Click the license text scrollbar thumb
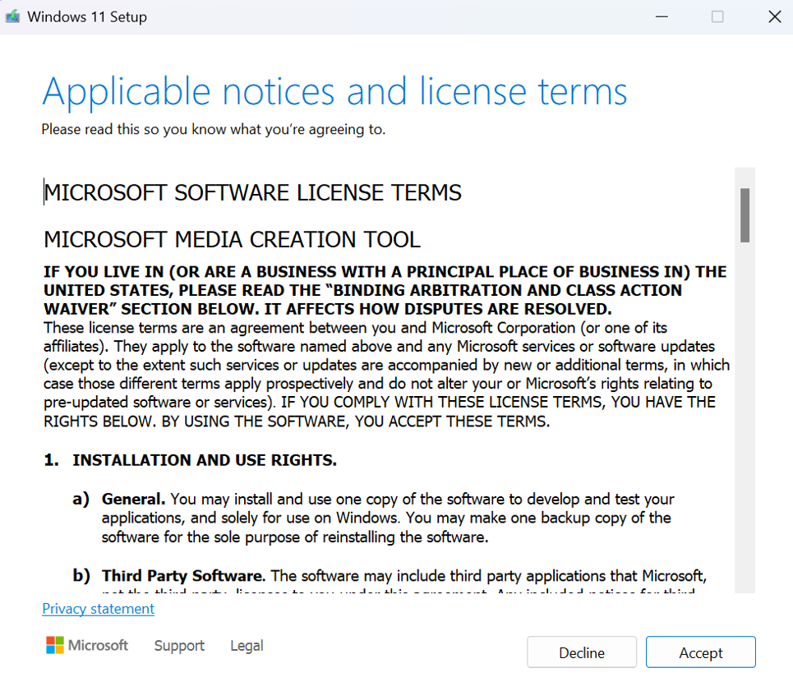Viewport: 793px width, 691px height. pos(745,215)
